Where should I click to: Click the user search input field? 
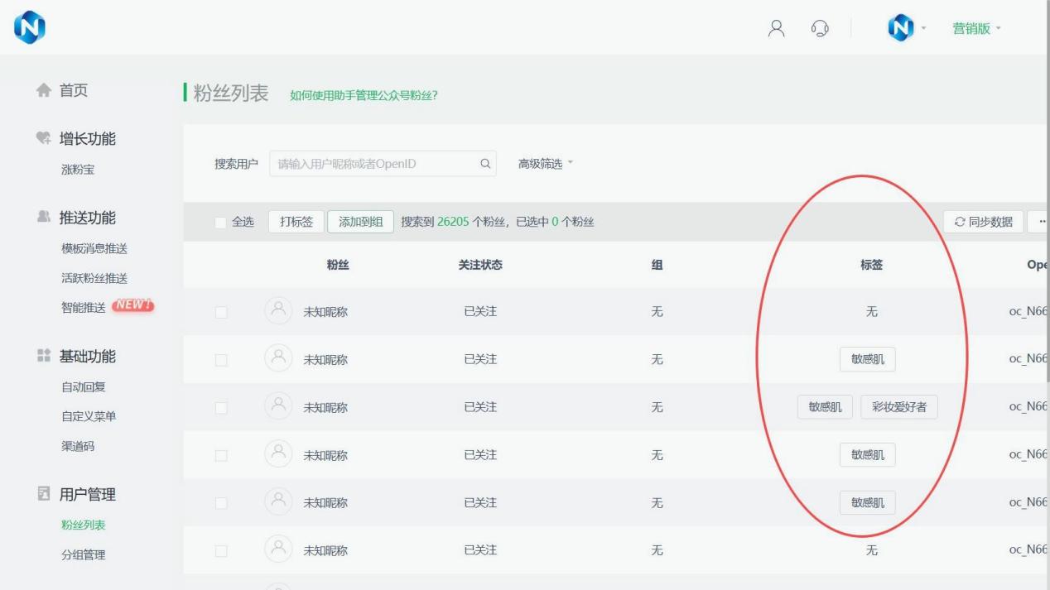coord(373,164)
